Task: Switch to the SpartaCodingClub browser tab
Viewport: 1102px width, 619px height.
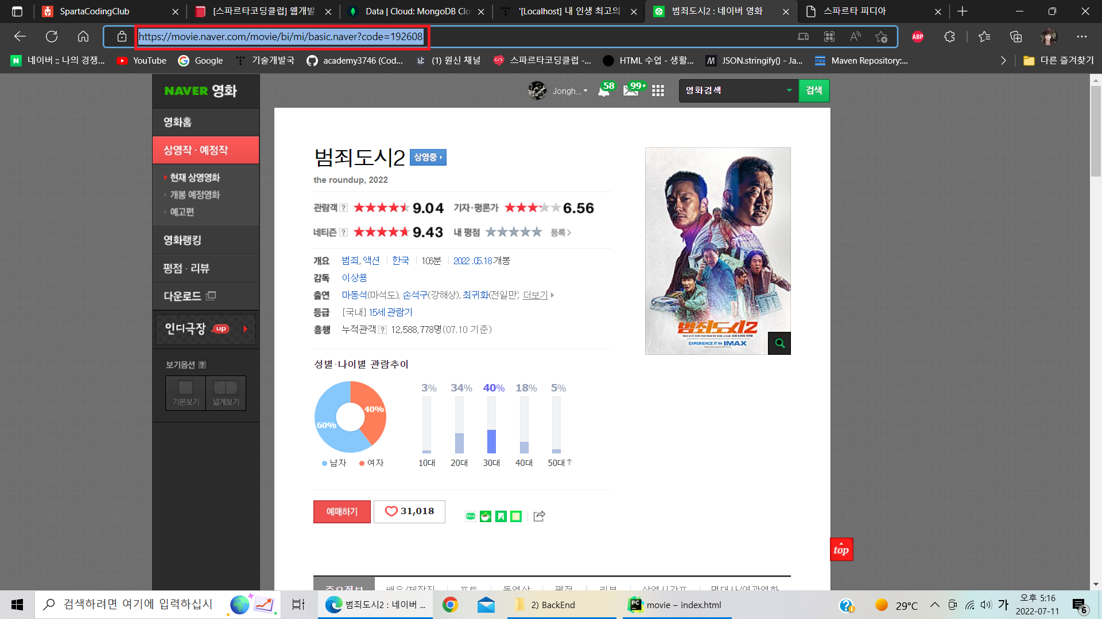Action: pos(95,11)
